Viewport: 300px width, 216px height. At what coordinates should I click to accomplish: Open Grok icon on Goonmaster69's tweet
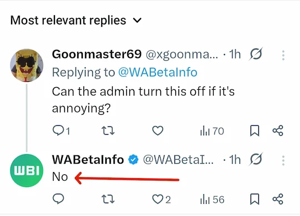[x=256, y=54]
